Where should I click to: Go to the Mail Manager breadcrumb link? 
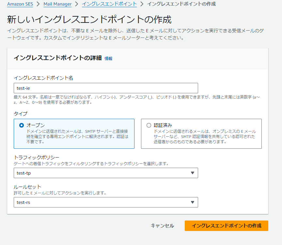[57, 4]
